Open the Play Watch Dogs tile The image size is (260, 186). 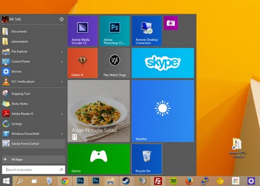pos(114,63)
